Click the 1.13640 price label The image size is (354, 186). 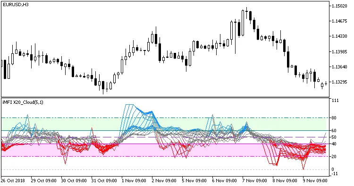click(x=339, y=67)
